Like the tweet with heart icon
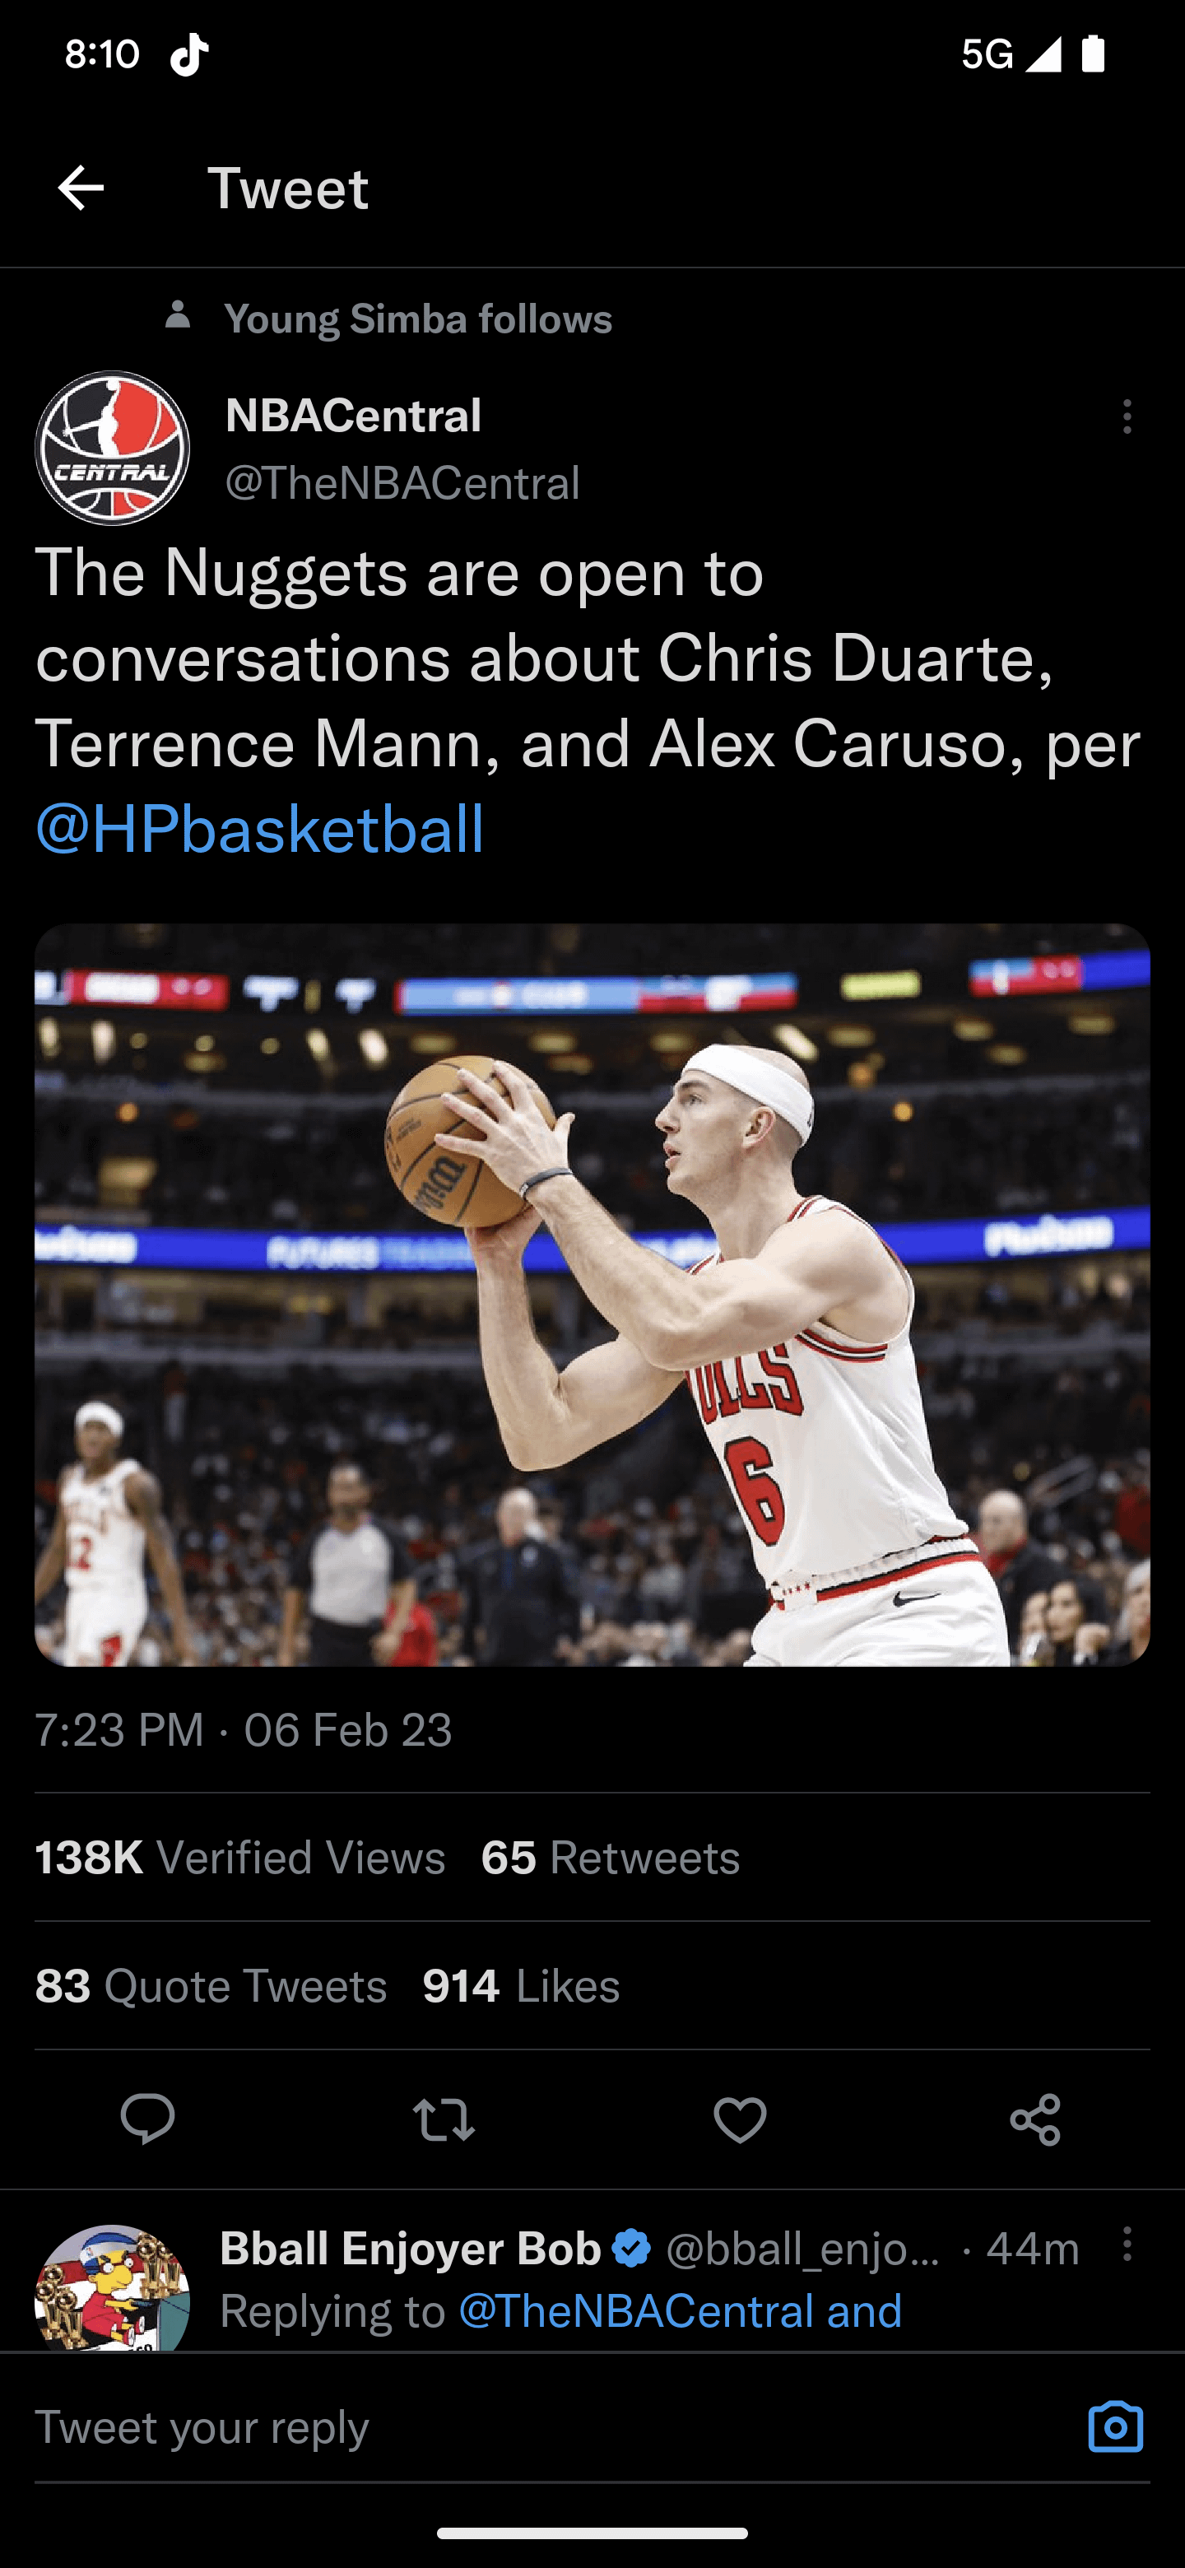This screenshot has height=2568, width=1185. (740, 2119)
